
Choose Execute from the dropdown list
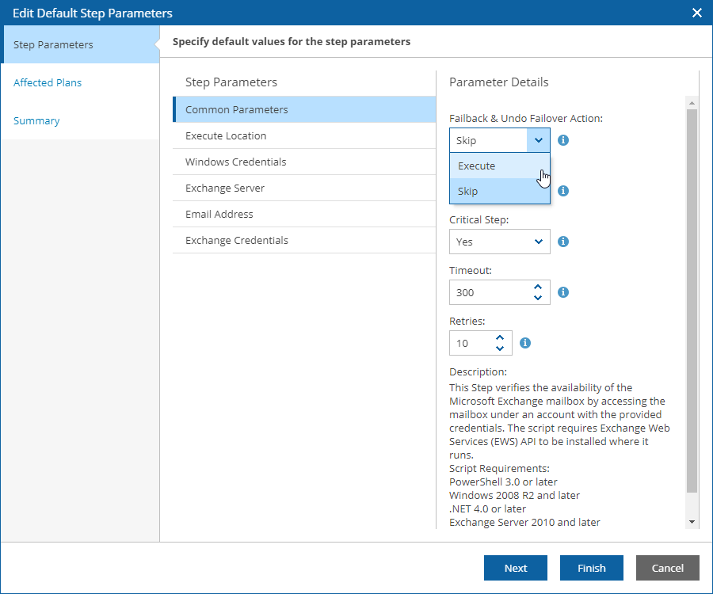click(x=500, y=166)
